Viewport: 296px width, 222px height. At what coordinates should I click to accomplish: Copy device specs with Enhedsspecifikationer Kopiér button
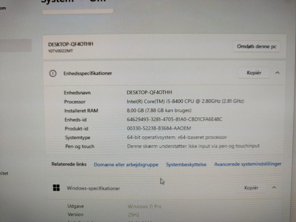click(254, 73)
